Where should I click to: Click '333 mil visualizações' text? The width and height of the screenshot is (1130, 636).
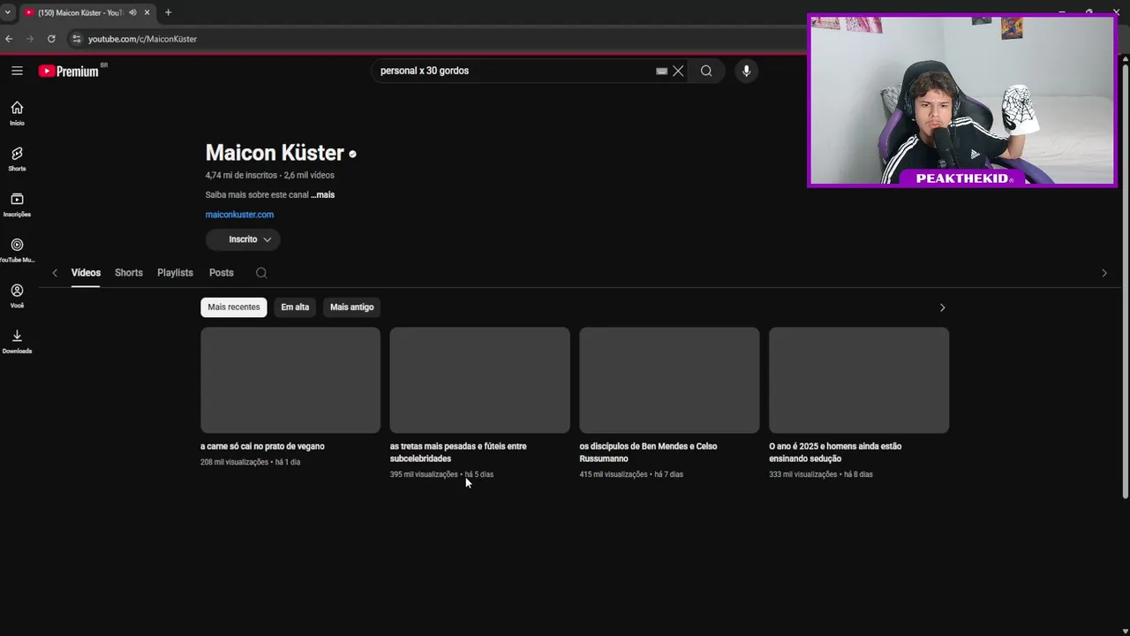(x=802, y=474)
